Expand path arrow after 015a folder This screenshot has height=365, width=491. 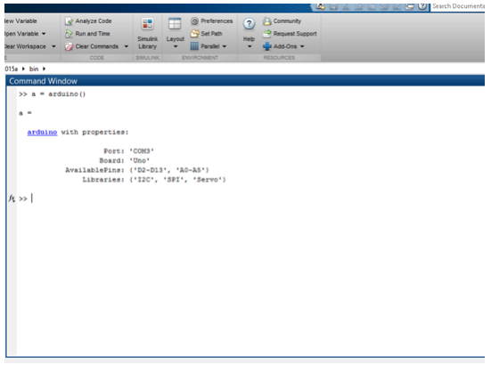[23, 69]
